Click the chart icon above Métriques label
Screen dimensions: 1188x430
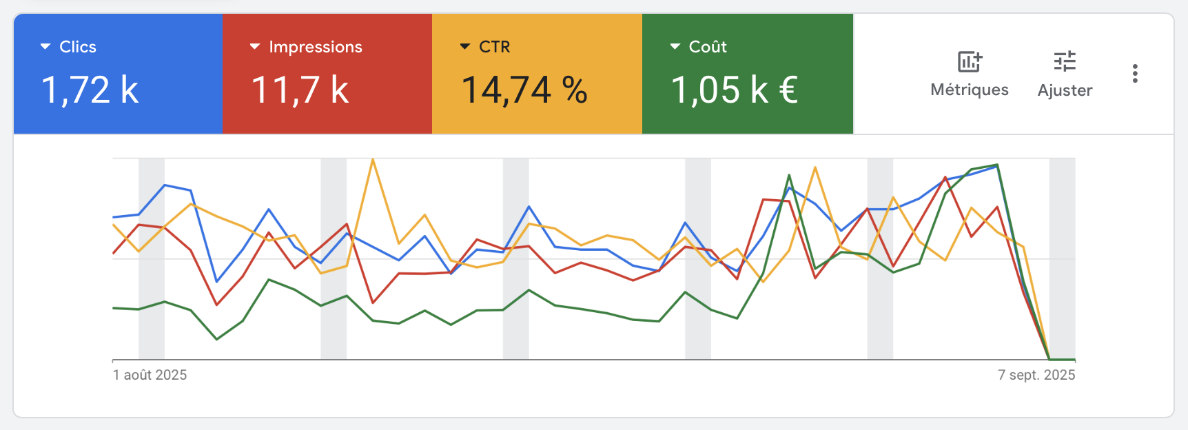coord(969,62)
